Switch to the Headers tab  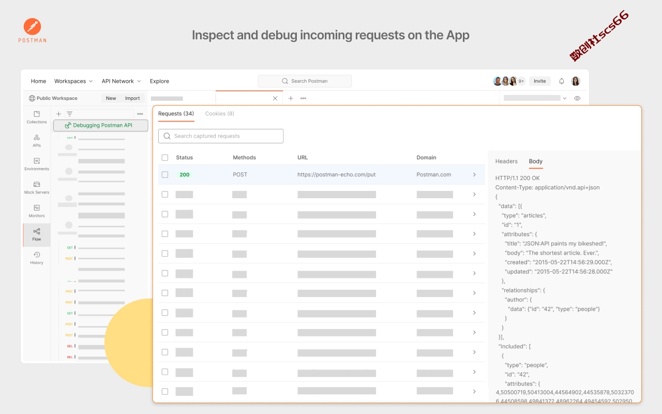506,161
